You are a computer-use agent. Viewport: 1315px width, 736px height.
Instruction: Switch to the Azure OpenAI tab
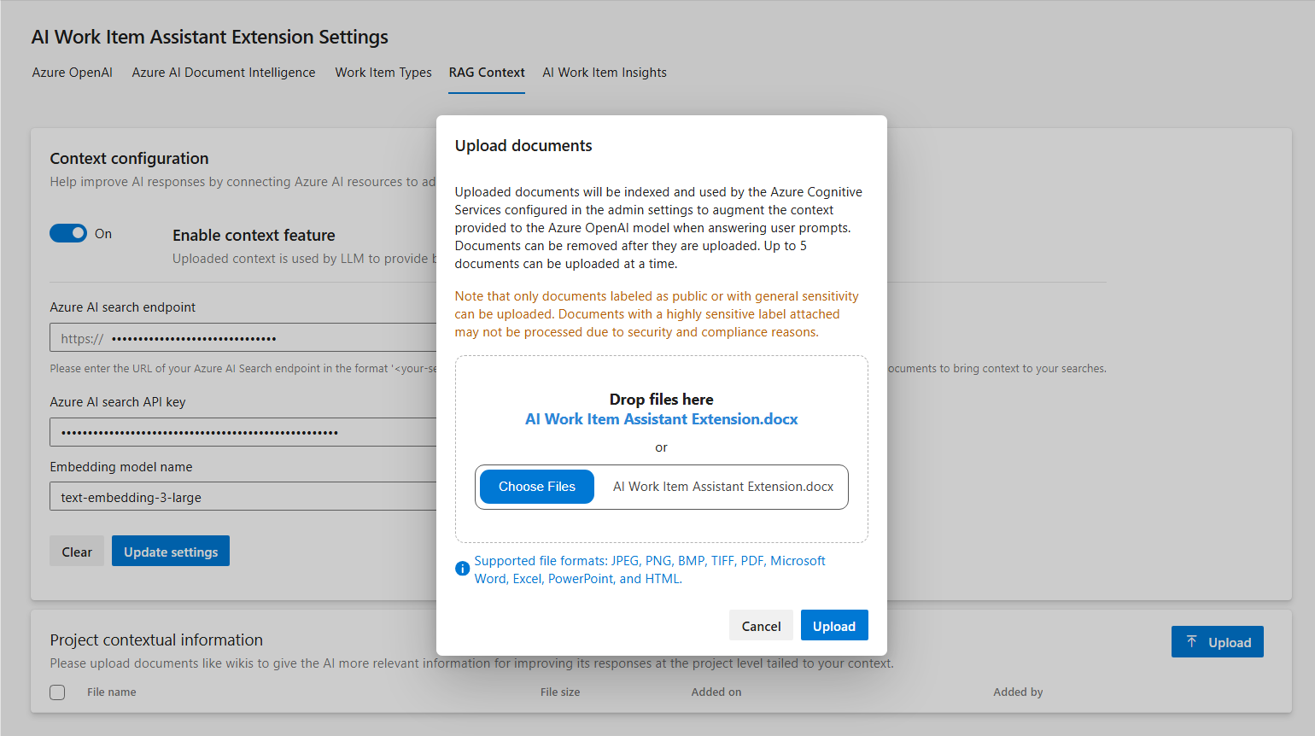pyautogui.click(x=72, y=73)
